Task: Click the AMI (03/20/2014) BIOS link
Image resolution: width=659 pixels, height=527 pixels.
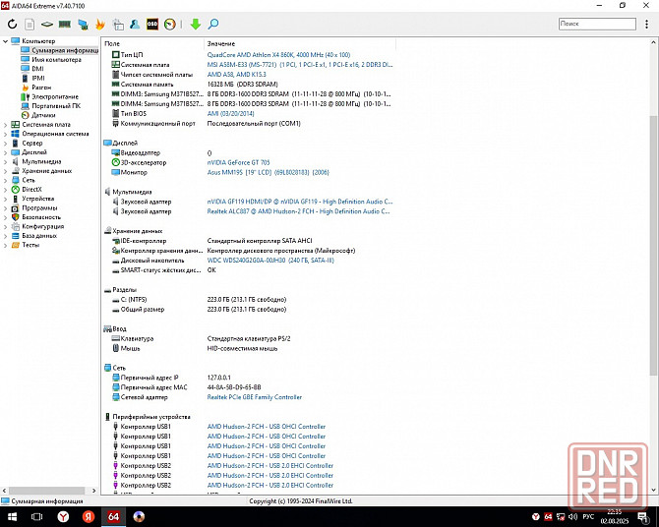Action: pyautogui.click(x=231, y=113)
